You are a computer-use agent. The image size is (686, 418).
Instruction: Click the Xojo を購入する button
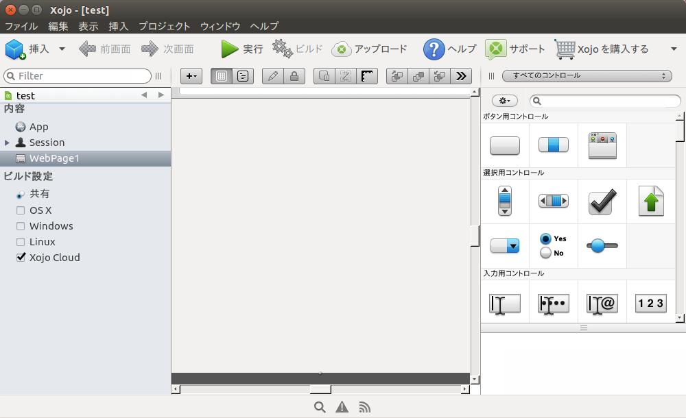tap(602, 49)
